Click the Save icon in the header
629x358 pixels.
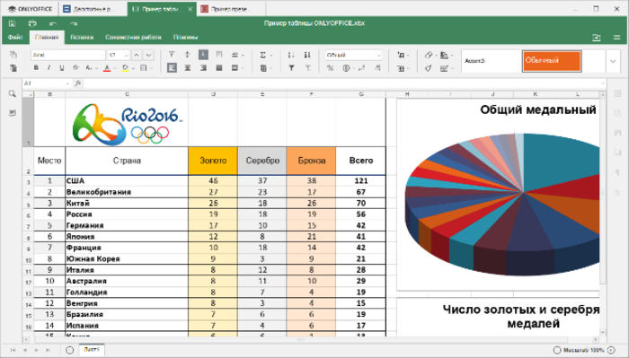(x=12, y=23)
